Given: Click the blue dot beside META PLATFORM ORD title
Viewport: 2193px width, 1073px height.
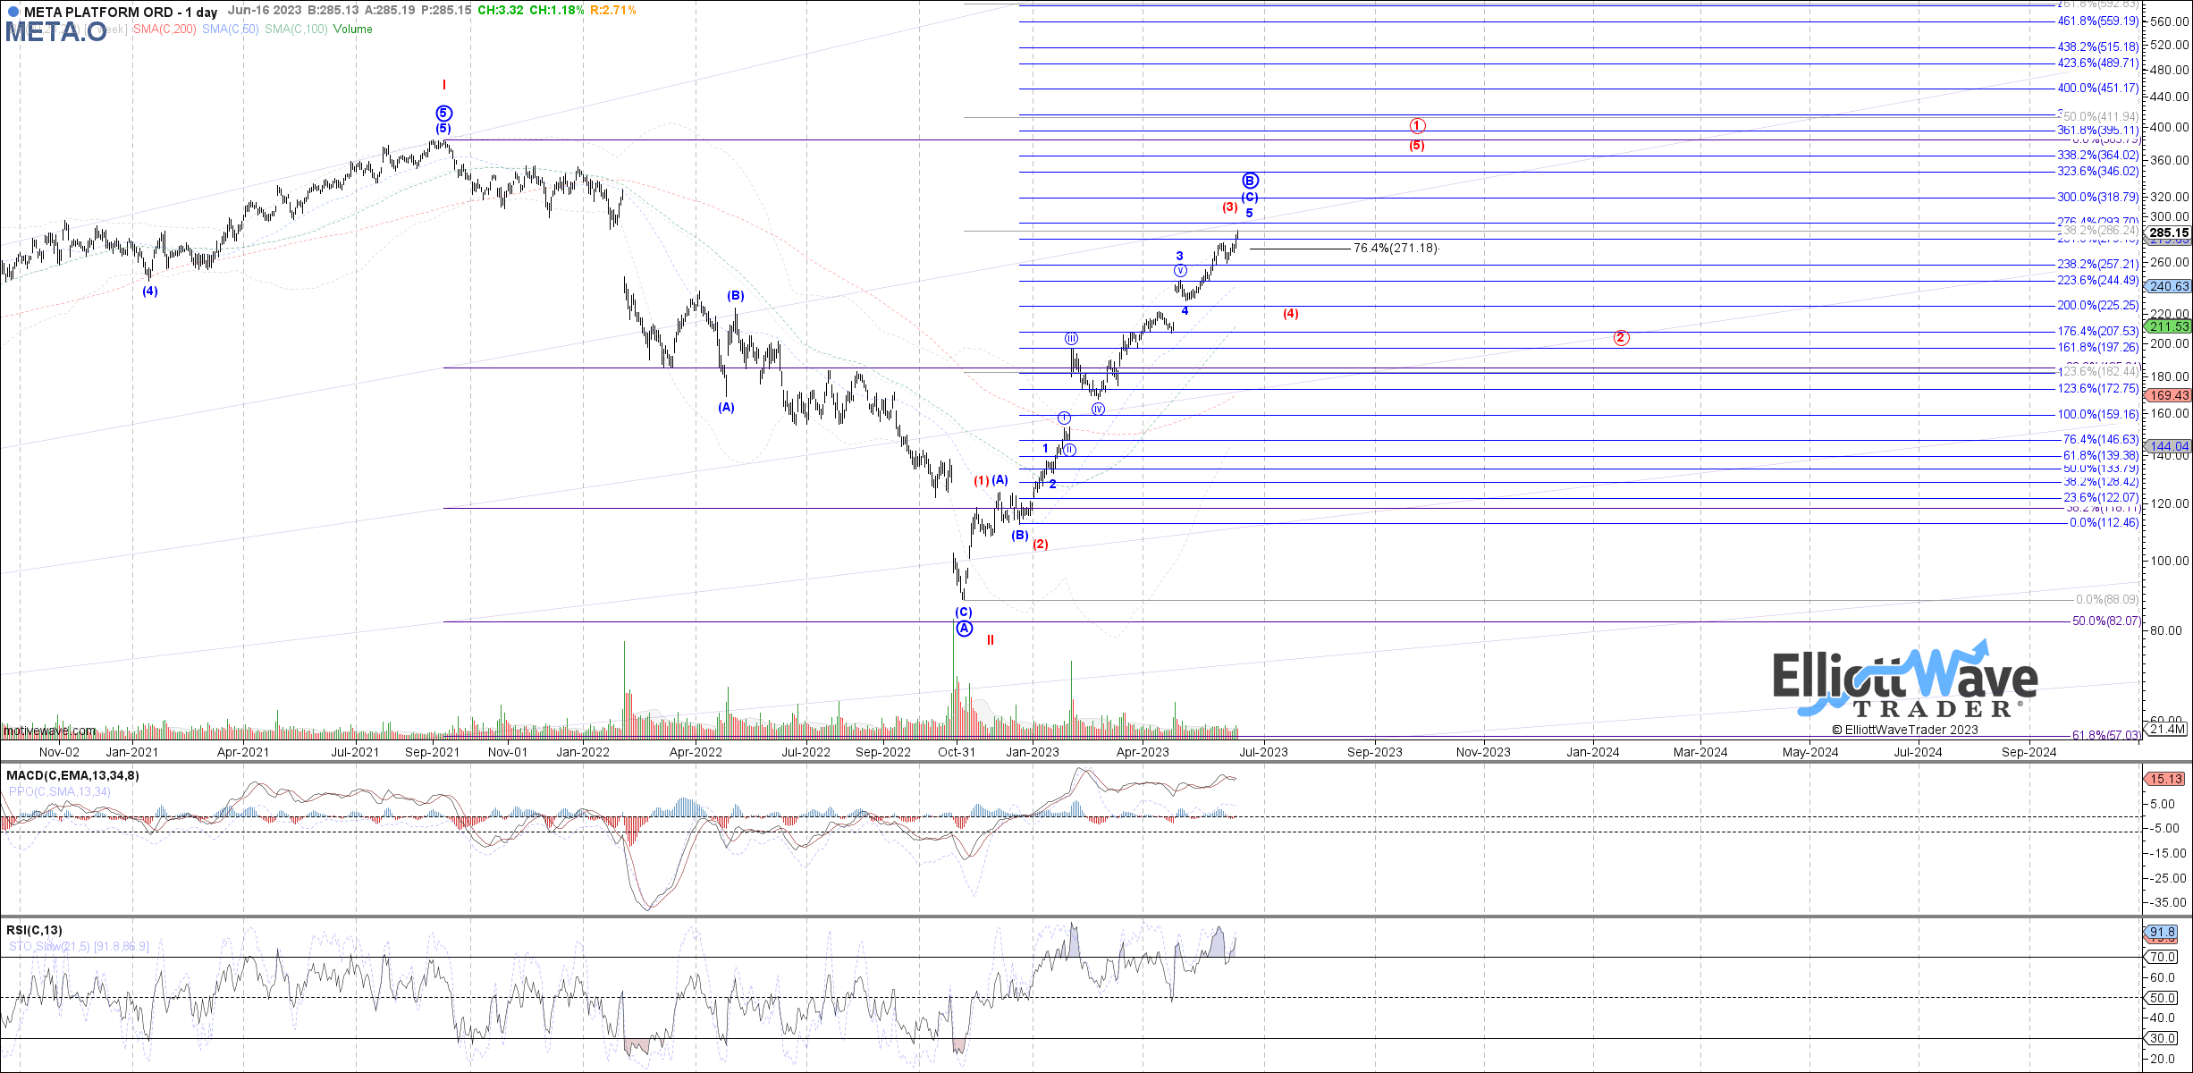Looking at the screenshot, I should click(13, 12).
